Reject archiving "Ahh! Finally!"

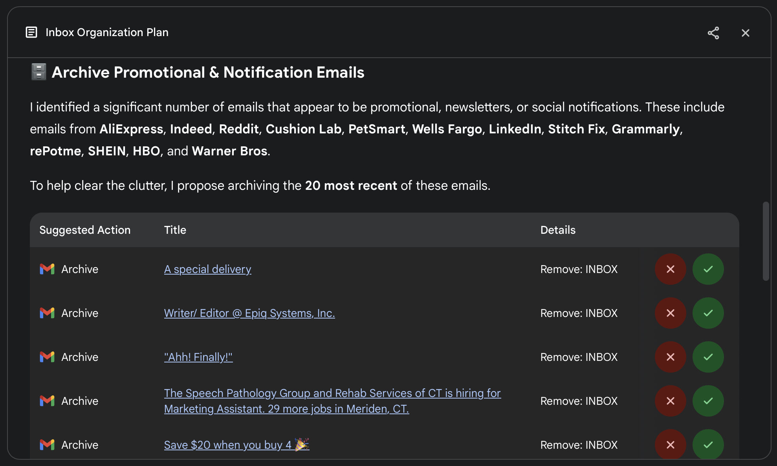click(671, 357)
